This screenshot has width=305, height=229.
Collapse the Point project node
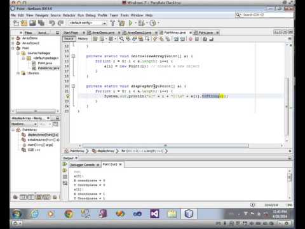13,48
